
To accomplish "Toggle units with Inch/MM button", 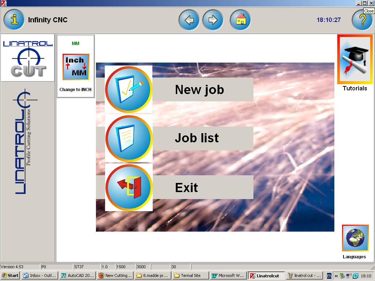I will [76, 67].
